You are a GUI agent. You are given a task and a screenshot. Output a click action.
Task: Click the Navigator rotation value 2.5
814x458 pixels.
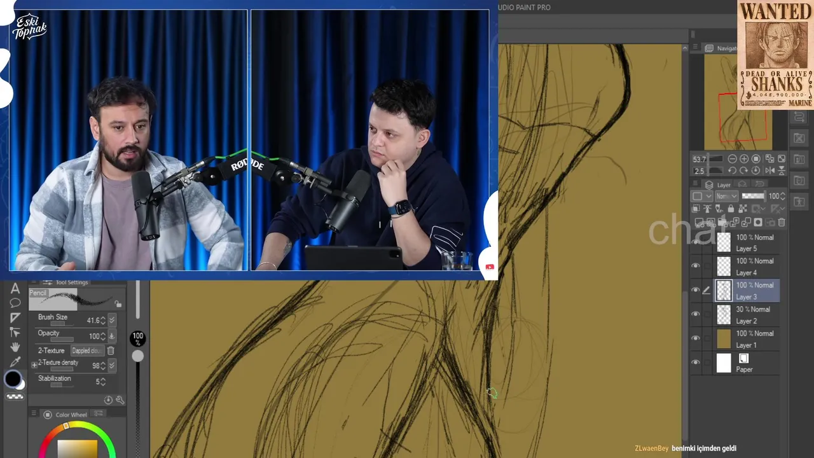pos(700,171)
